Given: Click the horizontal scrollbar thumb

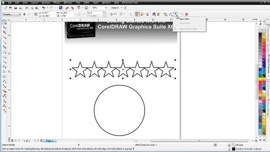Looking at the screenshot, I should pos(200,141).
